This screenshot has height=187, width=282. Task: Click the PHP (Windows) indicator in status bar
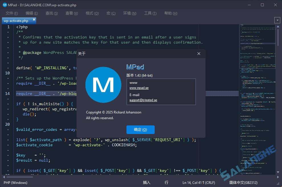(15, 182)
